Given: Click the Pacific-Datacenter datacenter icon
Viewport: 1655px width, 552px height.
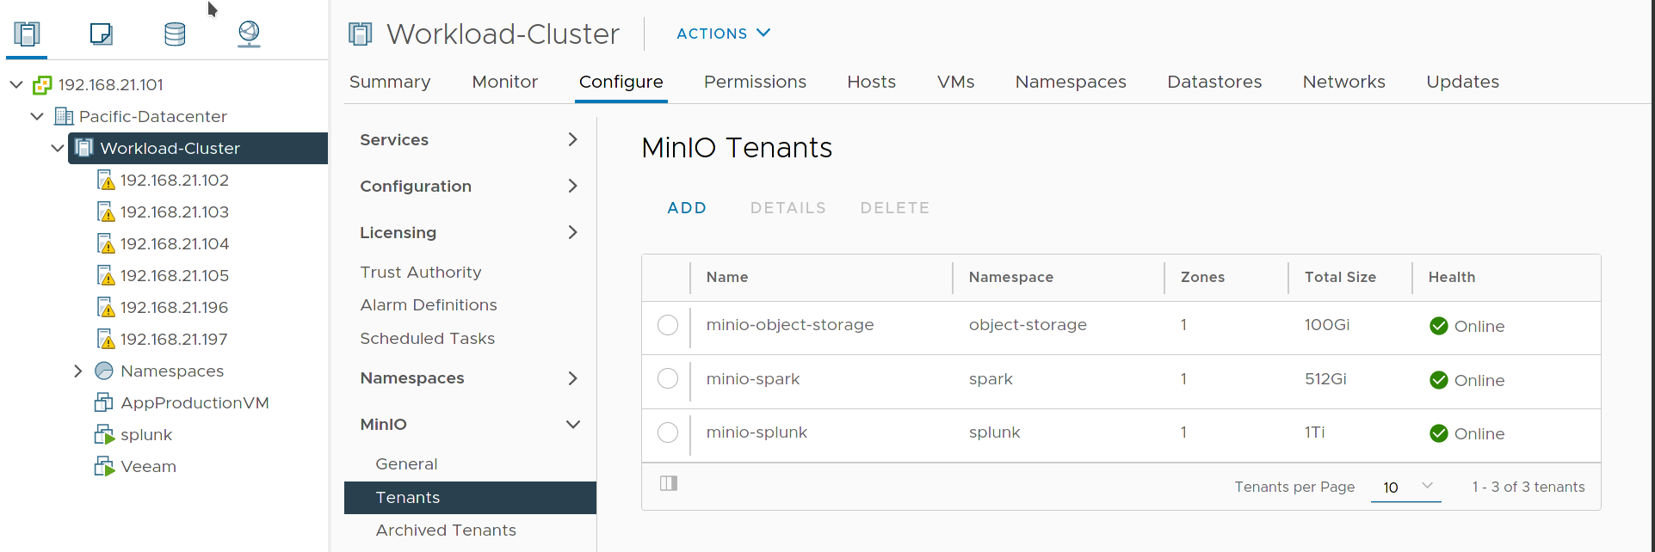Looking at the screenshot, I should click(x=64, y=116).
